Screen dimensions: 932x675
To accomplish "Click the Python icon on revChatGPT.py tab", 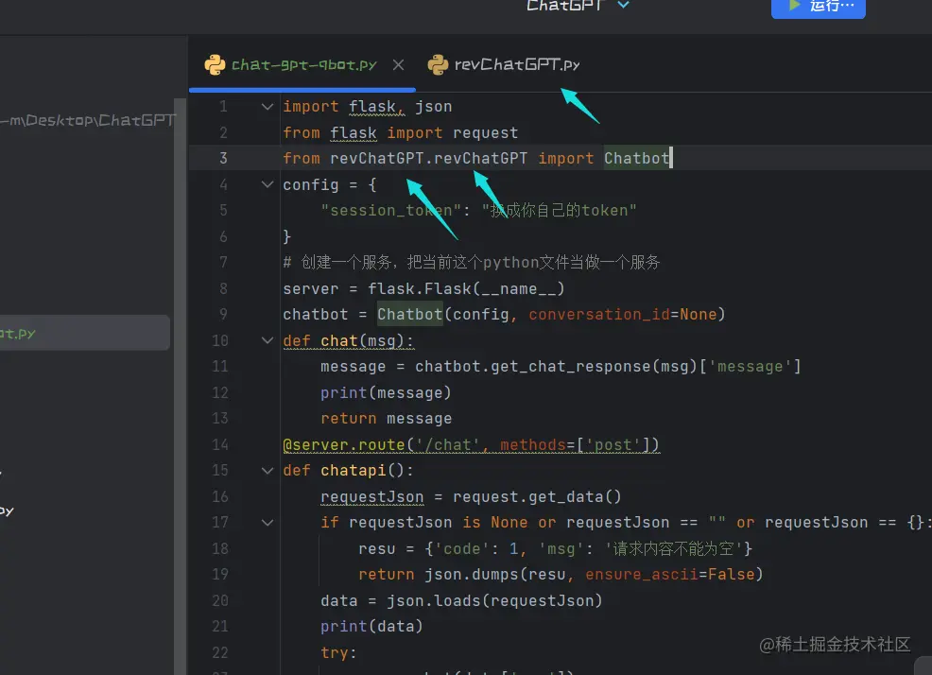I will pyautogui.click(x=438, y=65).
